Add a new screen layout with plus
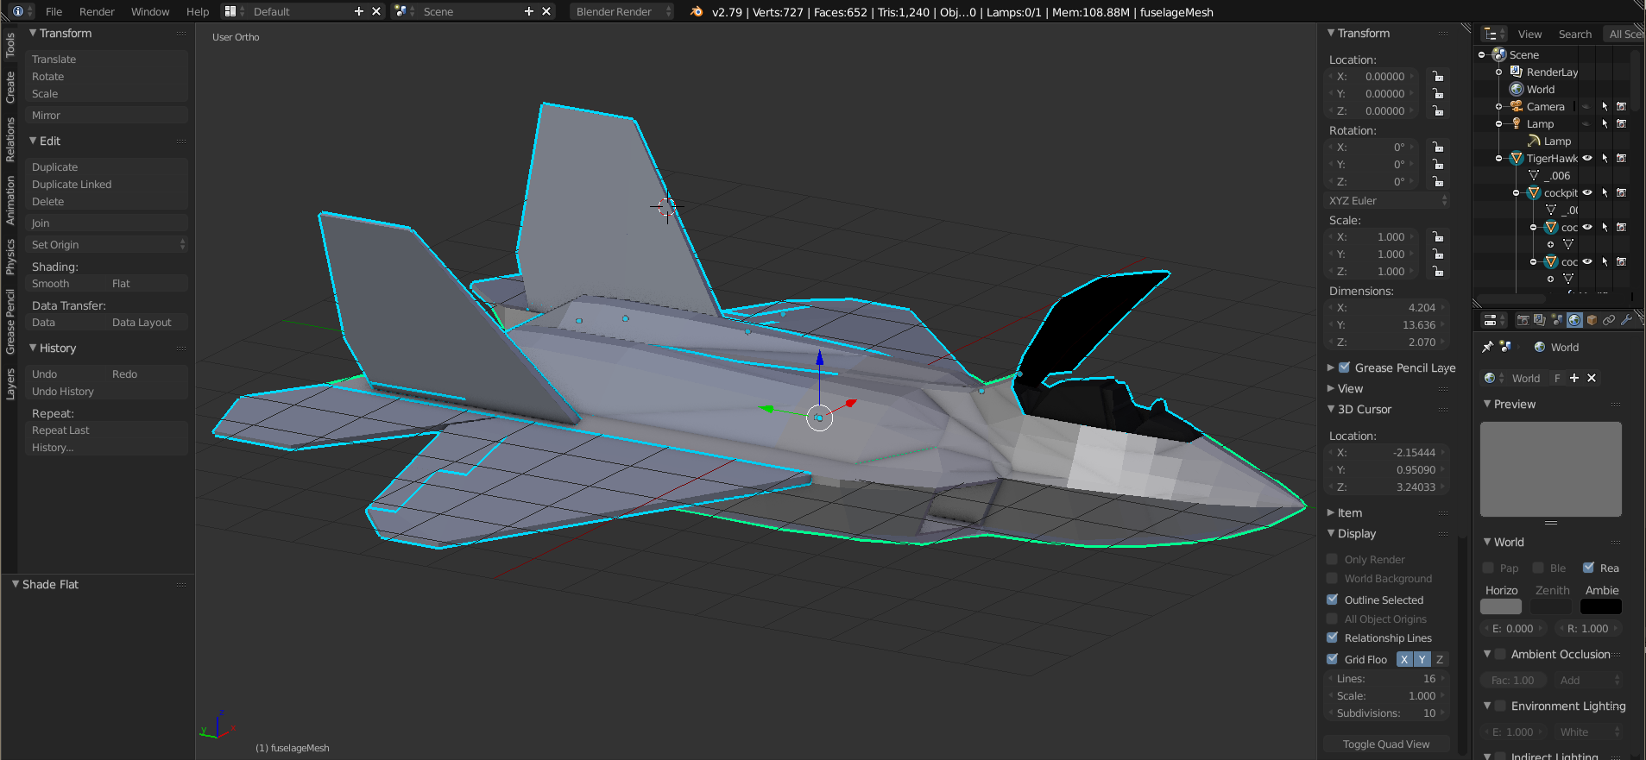 click(x=359, y=11)
